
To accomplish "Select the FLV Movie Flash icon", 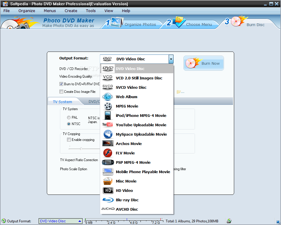I will pyautogui.click(x=108, y=153).
